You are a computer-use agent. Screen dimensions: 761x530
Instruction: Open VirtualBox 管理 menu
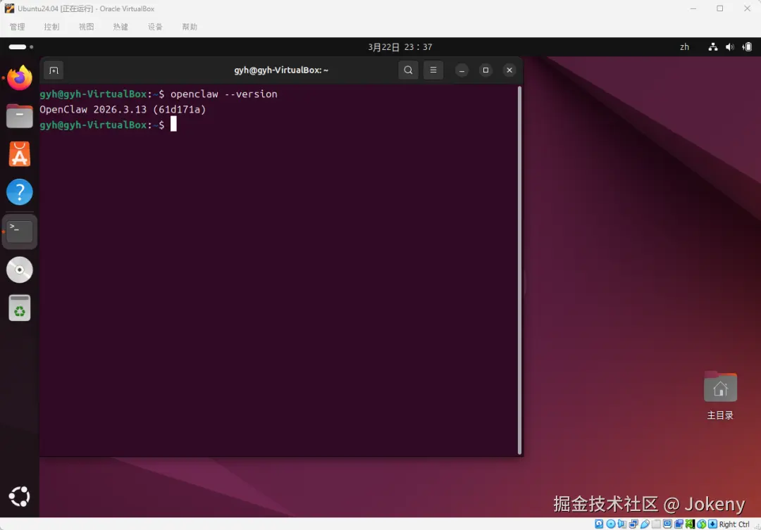(17, 27)
